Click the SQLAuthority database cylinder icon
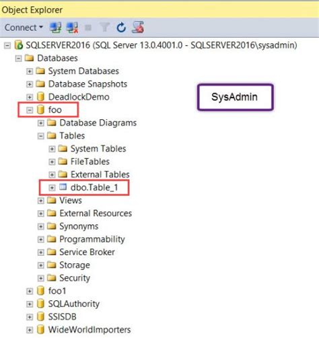Image resolution: width=319 pixels, height=338 pixels. [40, 304]
